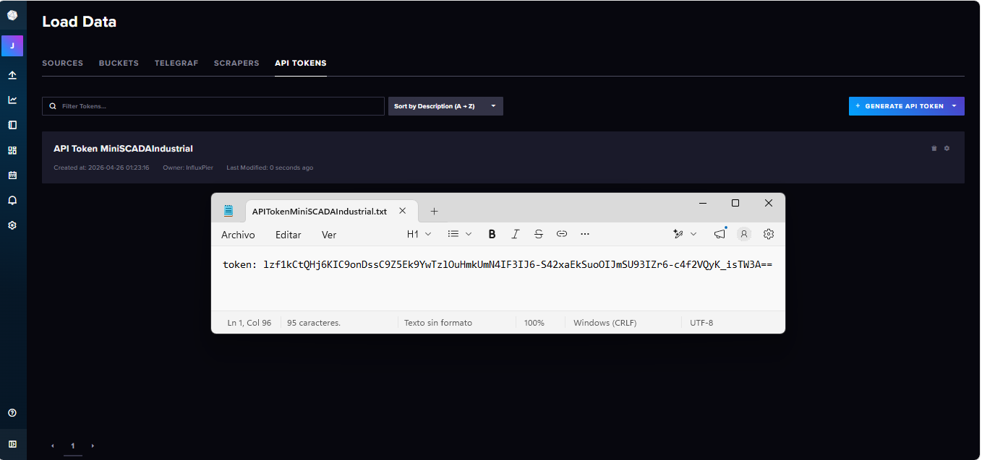Delete the API Token MiniSCADAIndustrial trash icon
This screenshot has height=460, width=982.
pyautogui.click(x=934, y=148)
